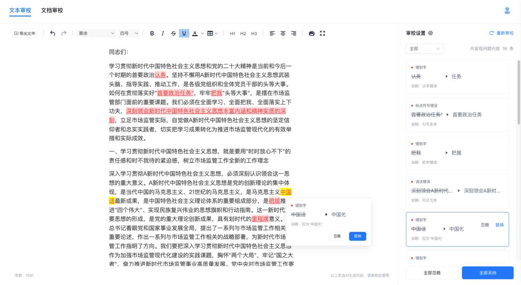Enter fullscreen mode
This screenshot has width=521, height=285.
coord(322,33)
